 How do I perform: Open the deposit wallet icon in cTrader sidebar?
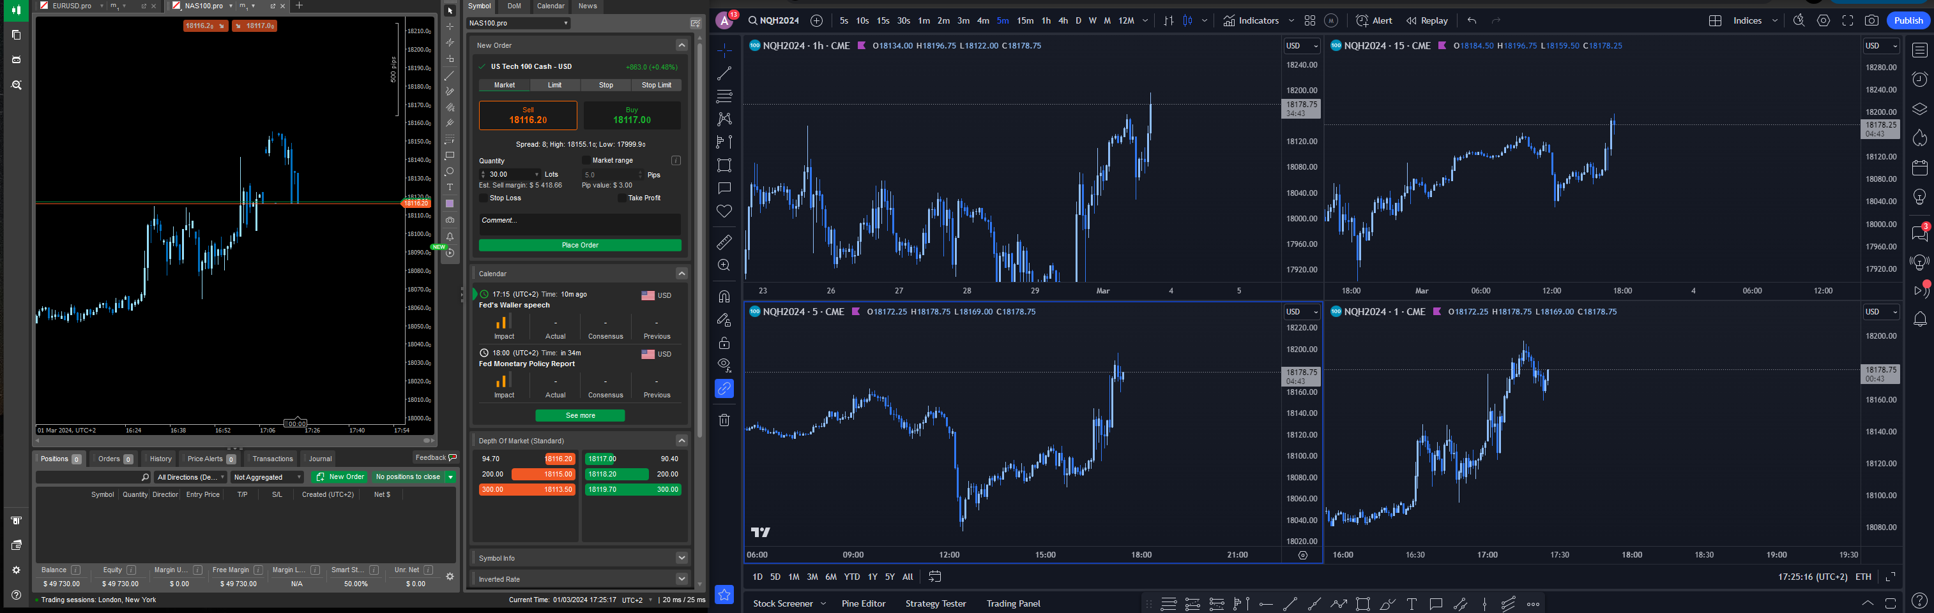click(x=17, y=545)
